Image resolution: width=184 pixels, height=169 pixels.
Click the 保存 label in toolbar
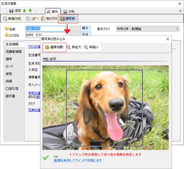point(18,11)
